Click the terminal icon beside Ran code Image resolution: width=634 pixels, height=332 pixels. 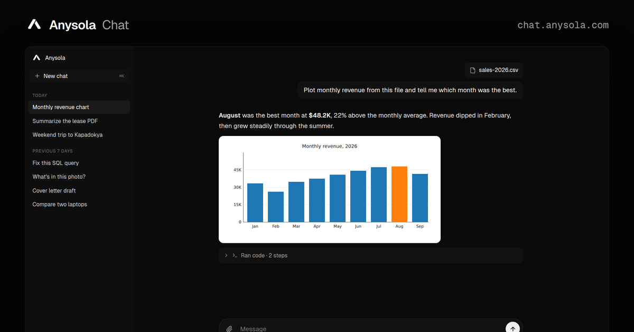pos(235,256)
